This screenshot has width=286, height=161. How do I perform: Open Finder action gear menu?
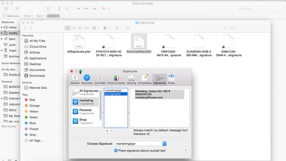click(x=106, y=28)
